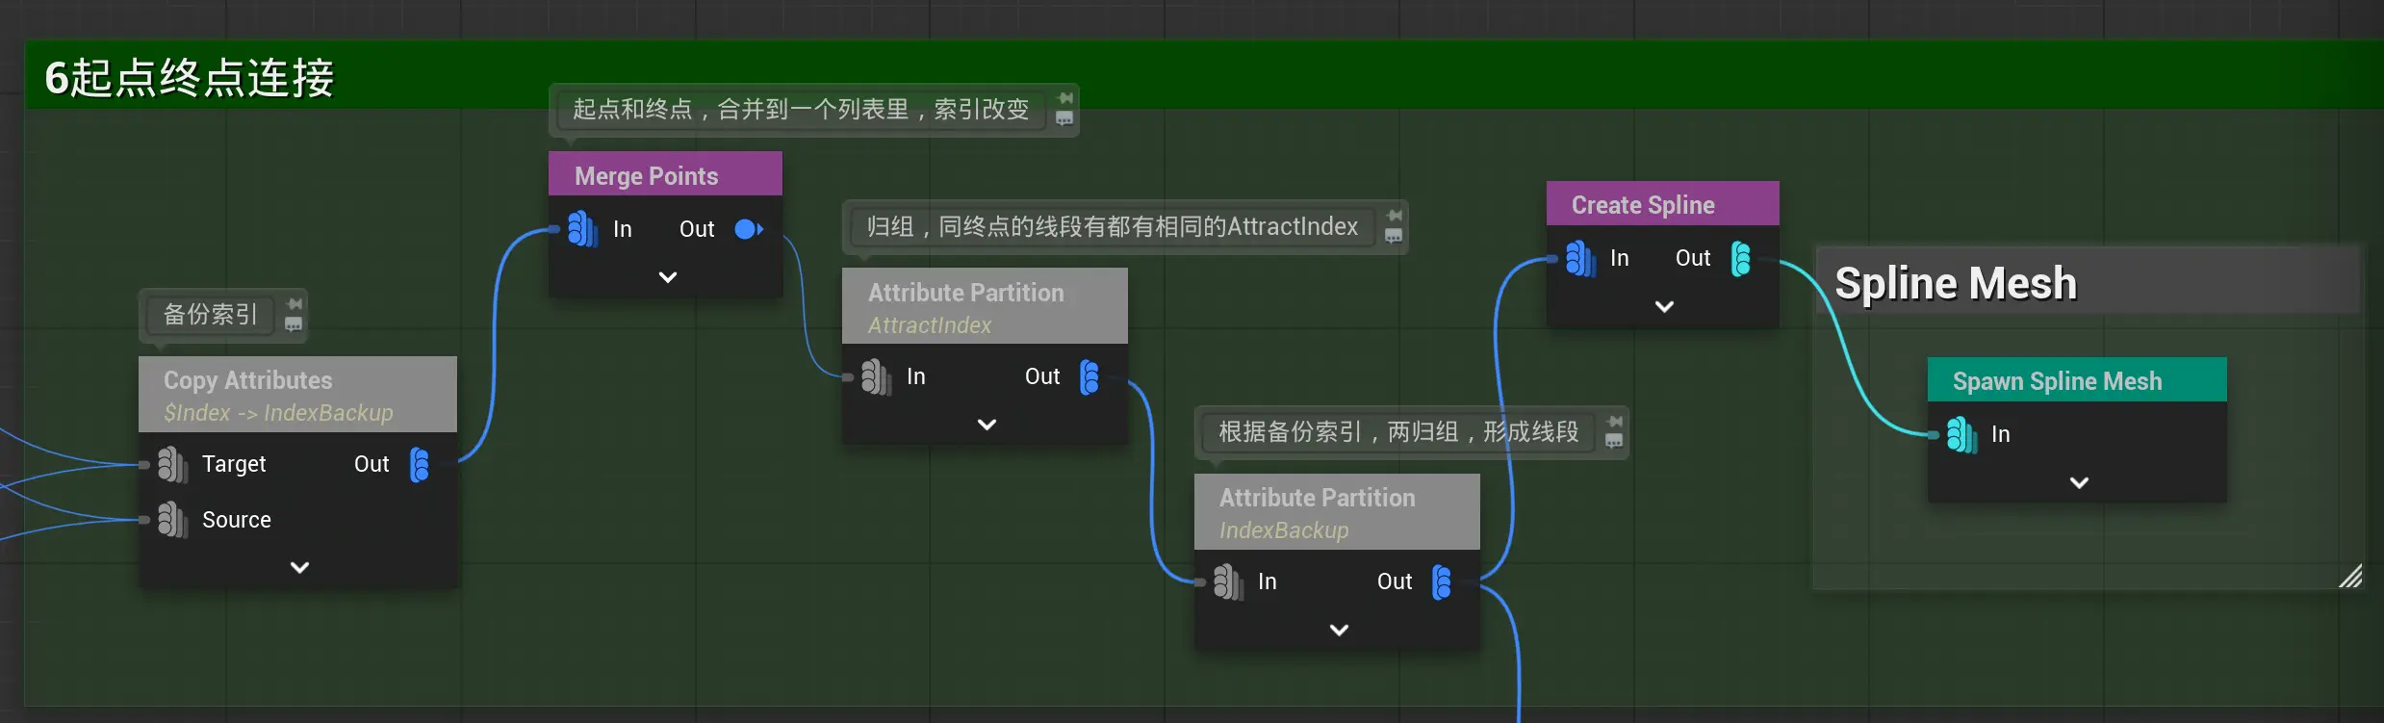Click Create Spline Out pin

click(x=1741, y=258)
